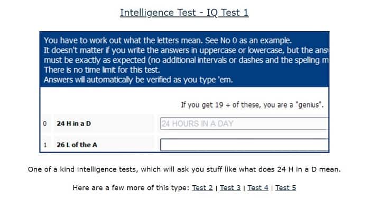Click the 'There is no time limit' line
This screenshot has width=370, height=219.
pyautogui.click(x=102, y=70)
